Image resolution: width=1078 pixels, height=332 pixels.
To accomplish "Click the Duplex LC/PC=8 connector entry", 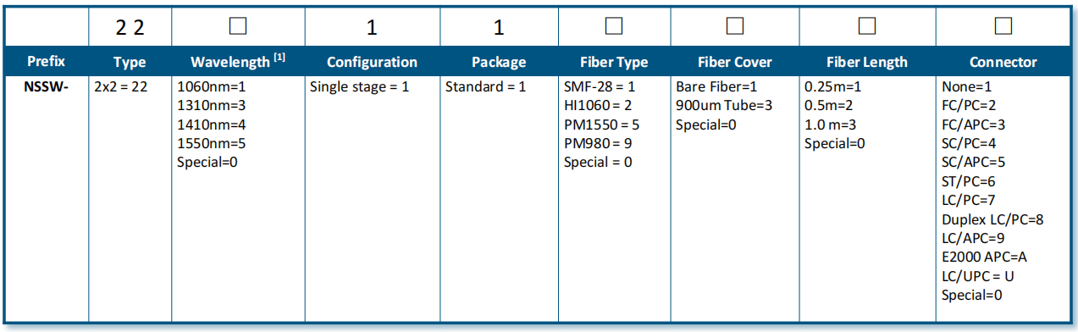I will coord(992,219).
